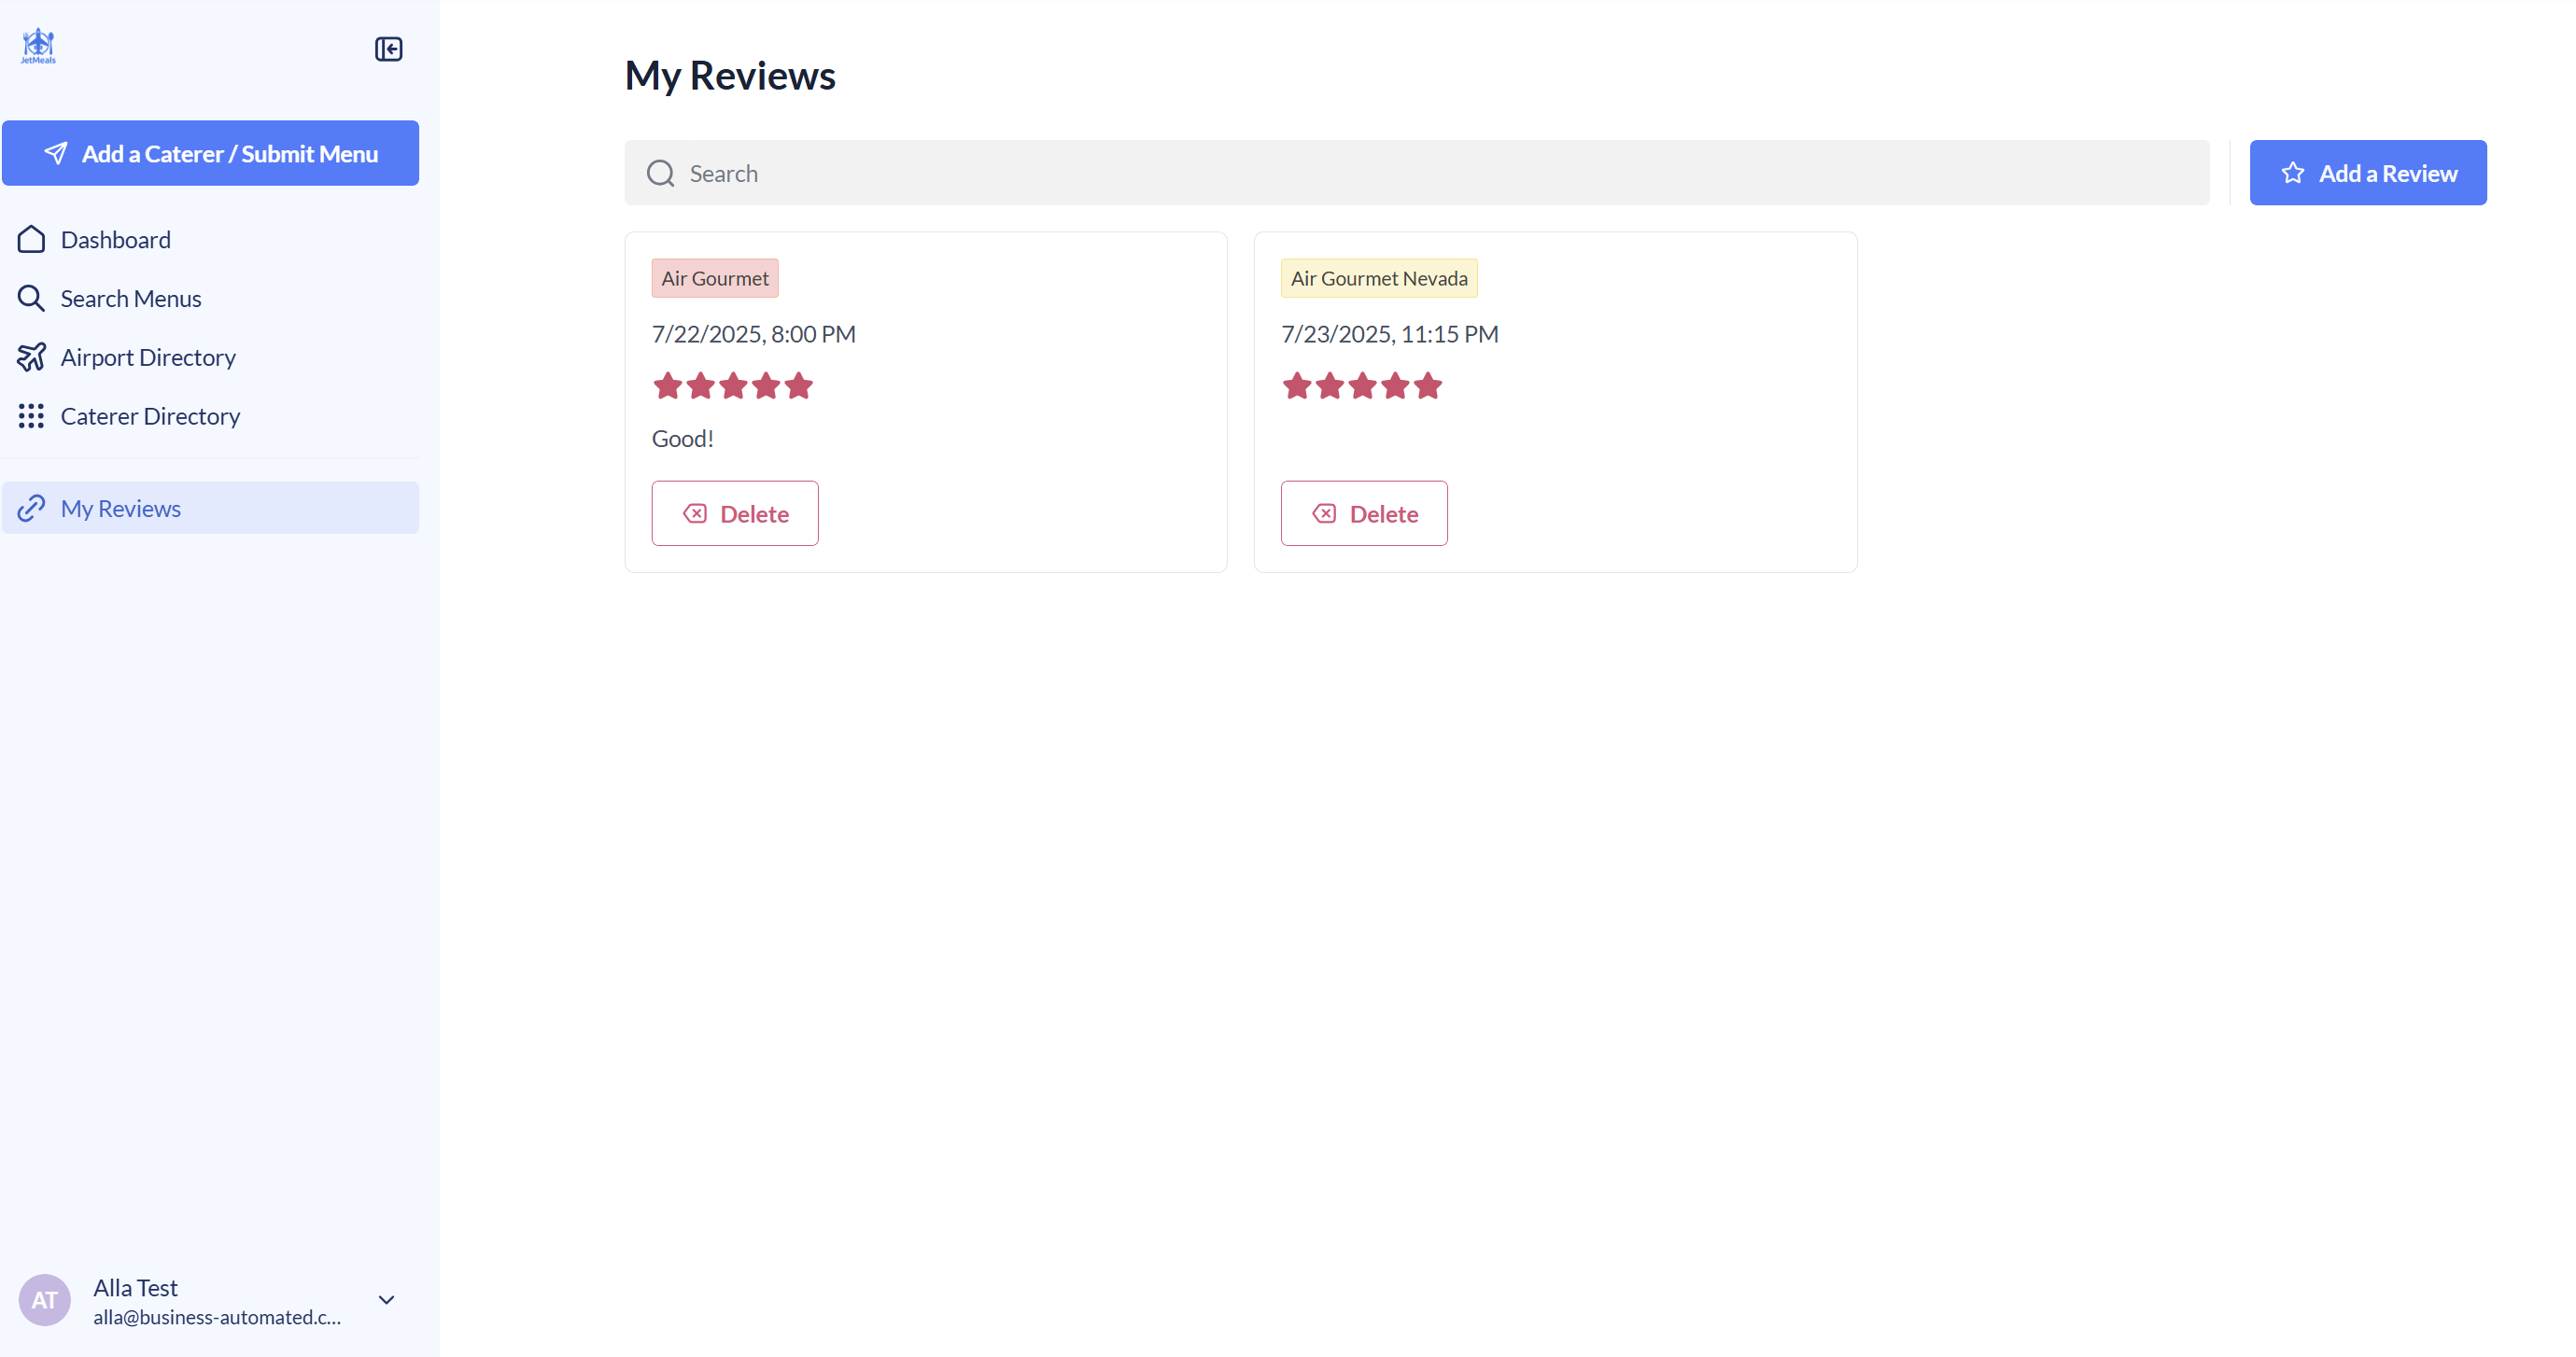Click the link icon beside My Reviews
The height and width of the screenshot is (1357, 2576).
click(31, 509)
